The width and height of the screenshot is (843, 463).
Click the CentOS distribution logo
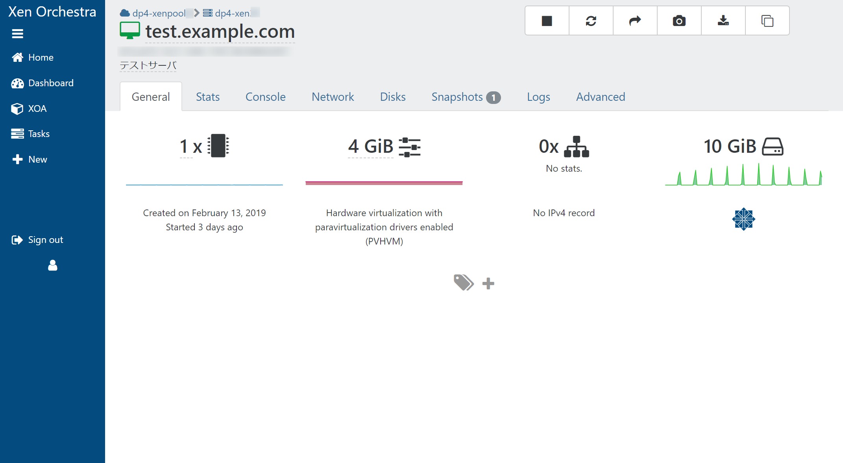(743, 219)
